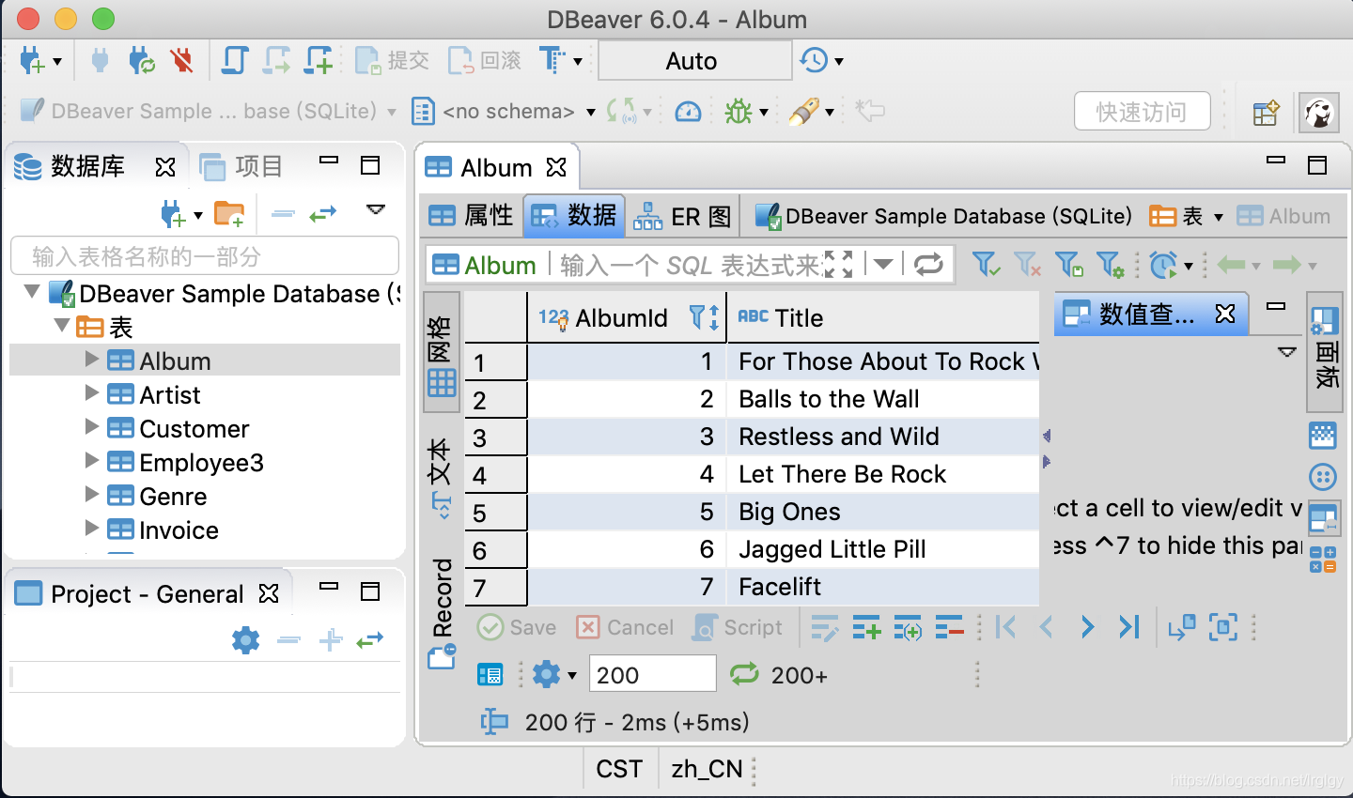1353x798 pixels.
Task: Open transaction log clock icon
Action: [x=814, y=61]
